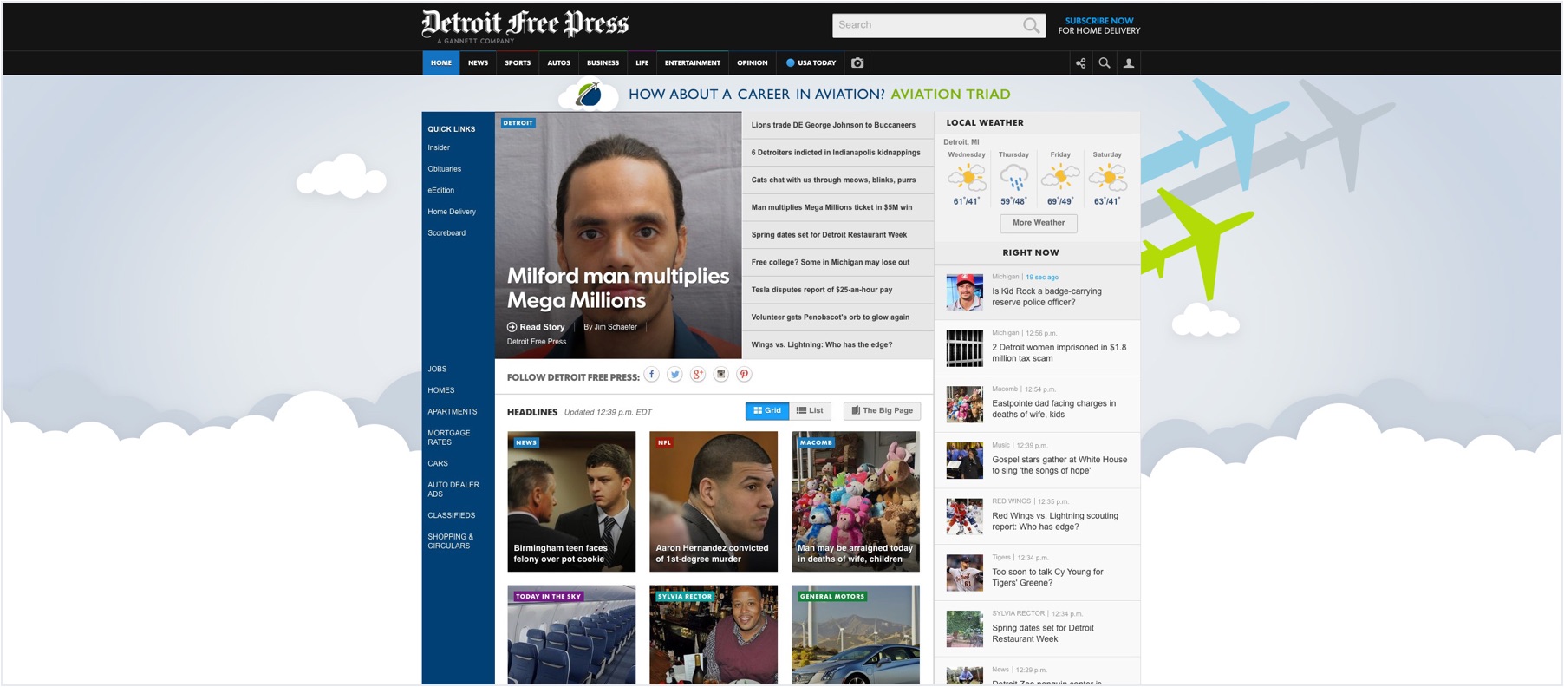
Task: Click Subscribe Now for home delivery
Action: pyautogui.click(x=1098, y=25)
